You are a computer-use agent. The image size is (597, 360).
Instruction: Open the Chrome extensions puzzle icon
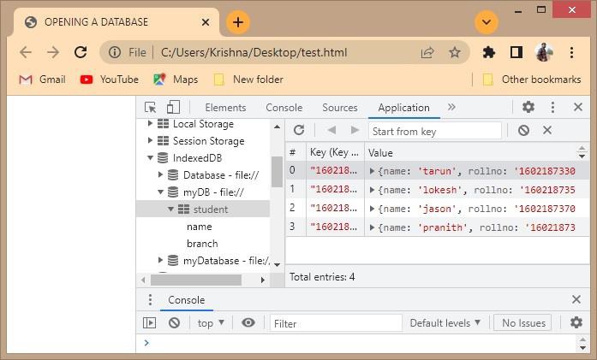click(489, 52)
